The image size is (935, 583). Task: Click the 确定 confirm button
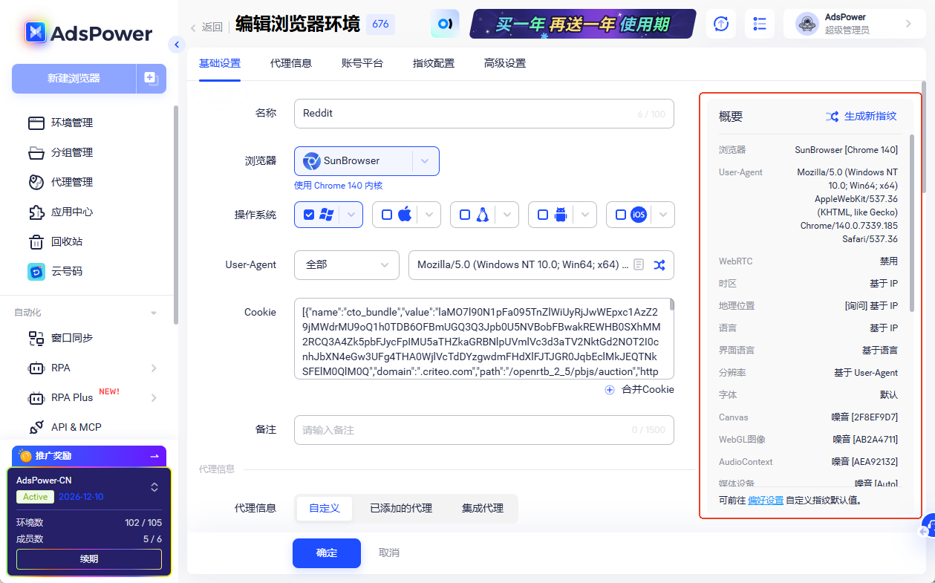326,553
